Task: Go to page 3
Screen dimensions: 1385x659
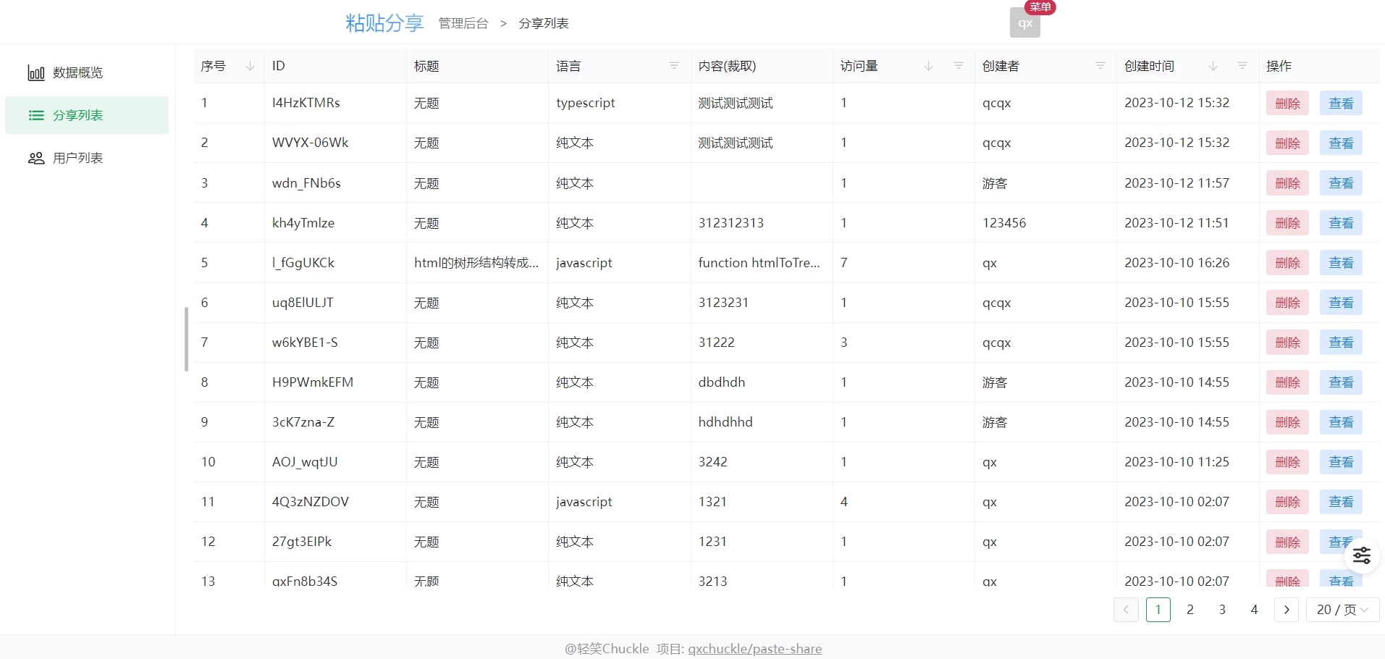Action: pos(1222,610)
